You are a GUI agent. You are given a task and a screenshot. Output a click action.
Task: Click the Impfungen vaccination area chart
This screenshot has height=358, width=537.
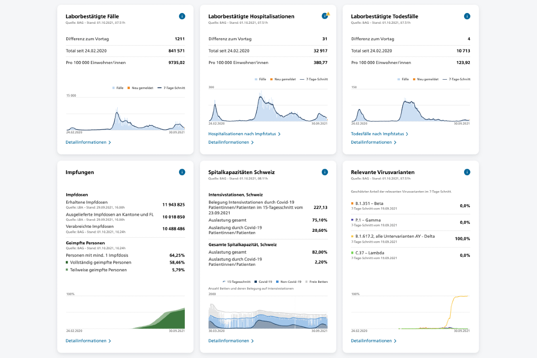pos(125,312)
